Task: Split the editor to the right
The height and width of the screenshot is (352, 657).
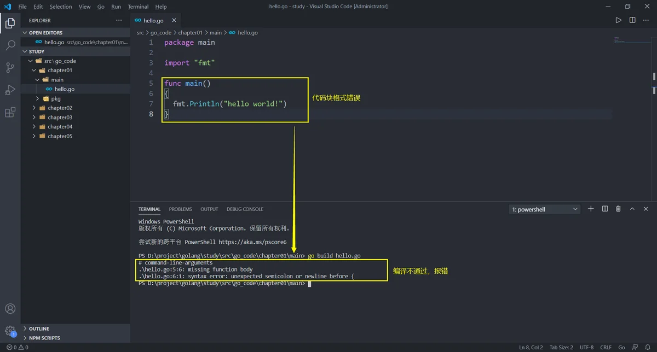Action: point(632,20)
